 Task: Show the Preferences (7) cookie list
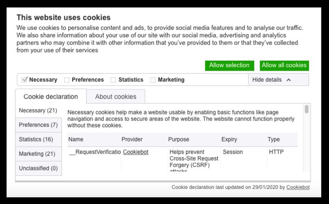(38, 125)
